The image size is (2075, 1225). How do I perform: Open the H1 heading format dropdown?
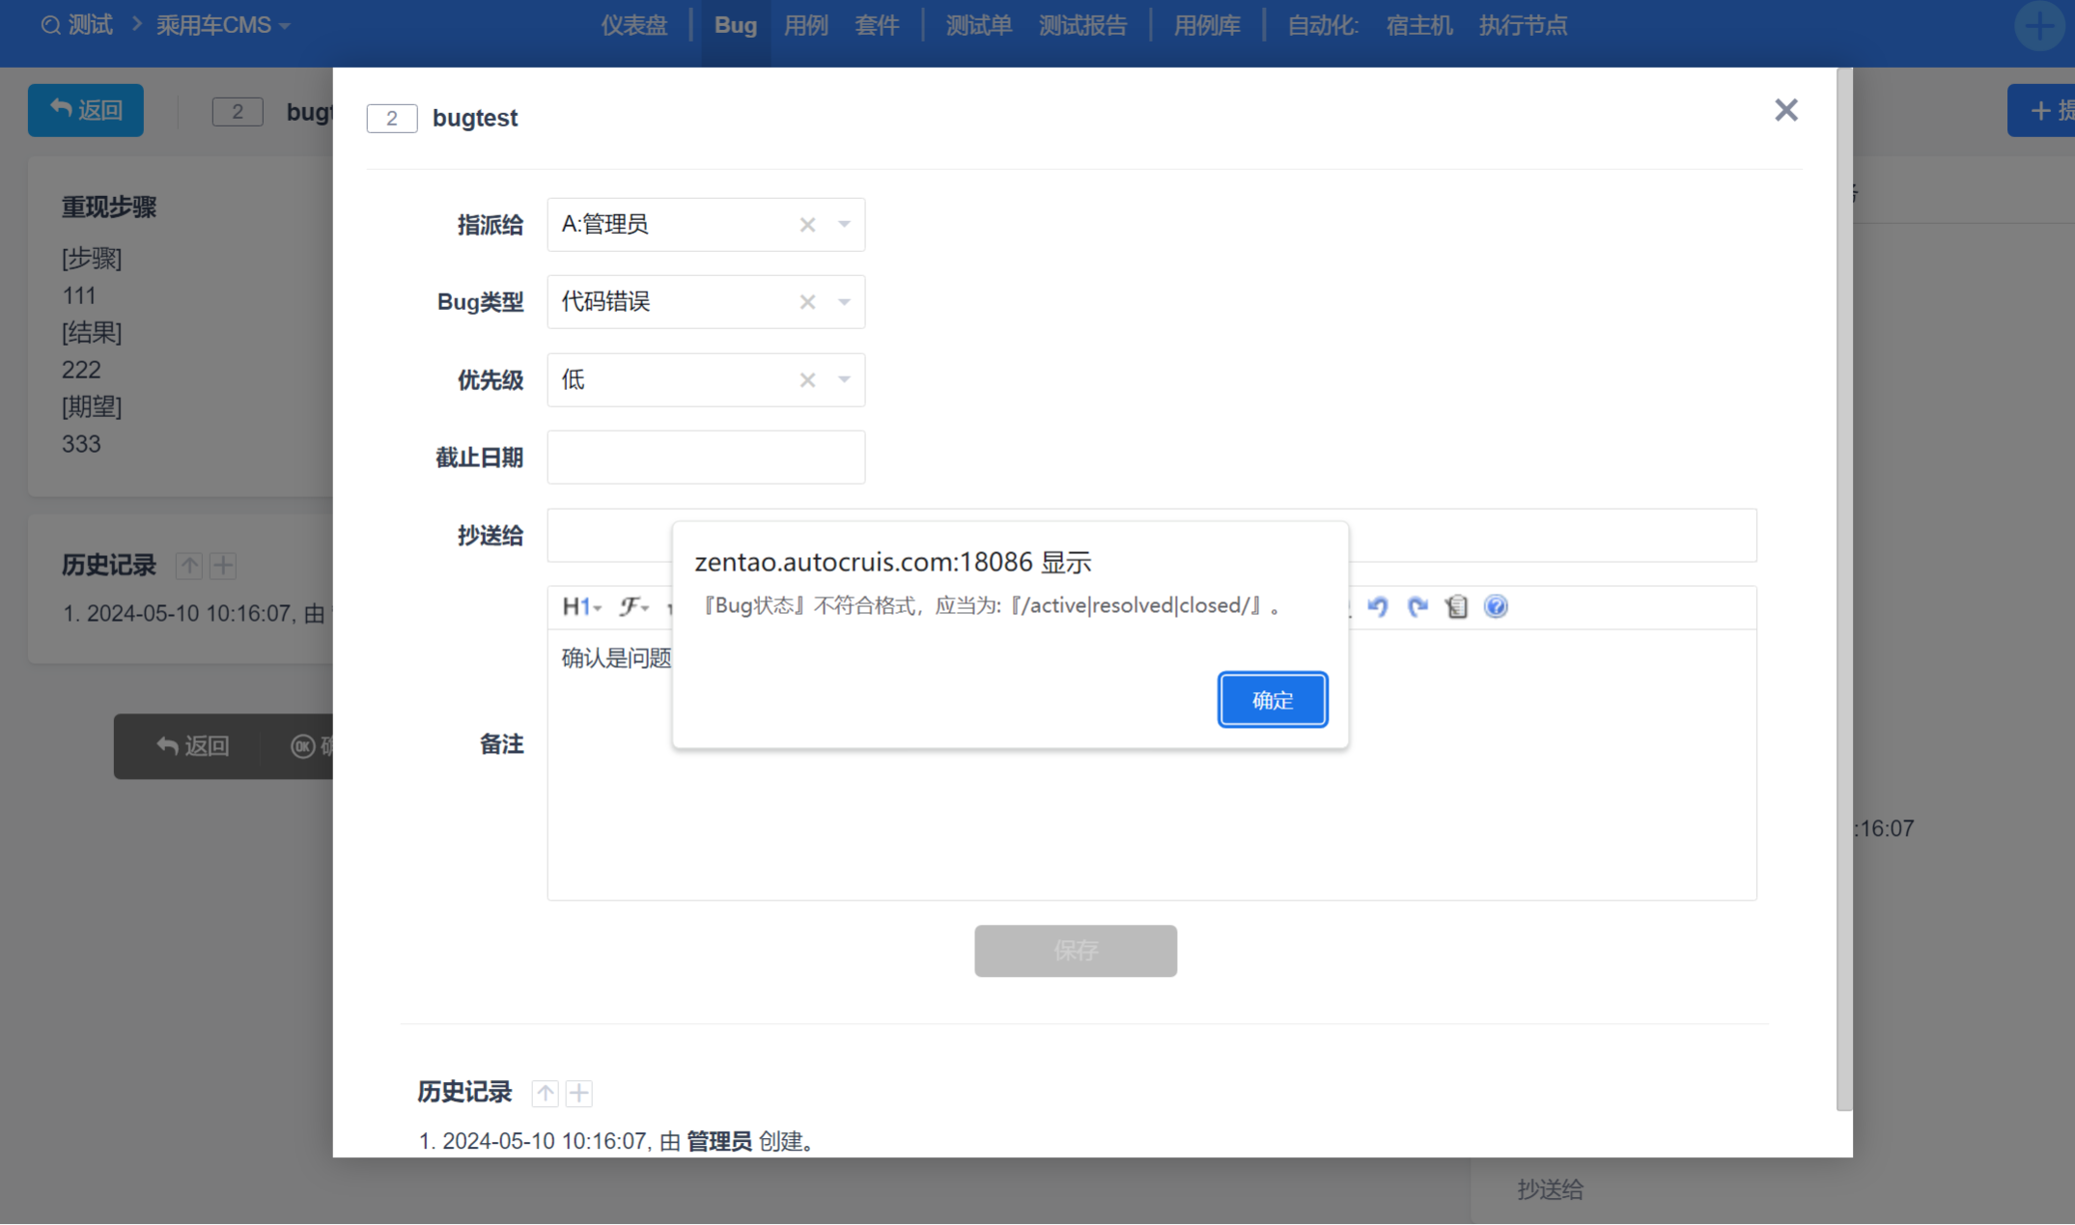pos(580,606)
